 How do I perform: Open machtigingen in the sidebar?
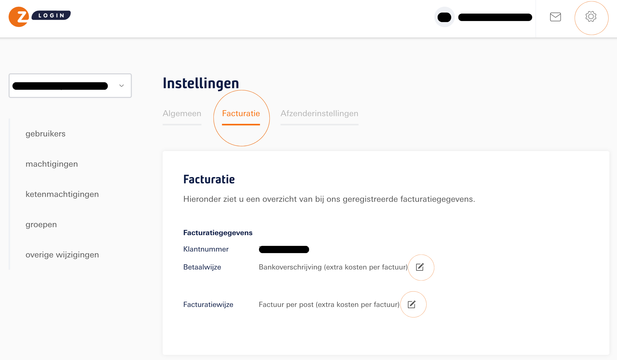pyautogui.click(x=52, y=164)
